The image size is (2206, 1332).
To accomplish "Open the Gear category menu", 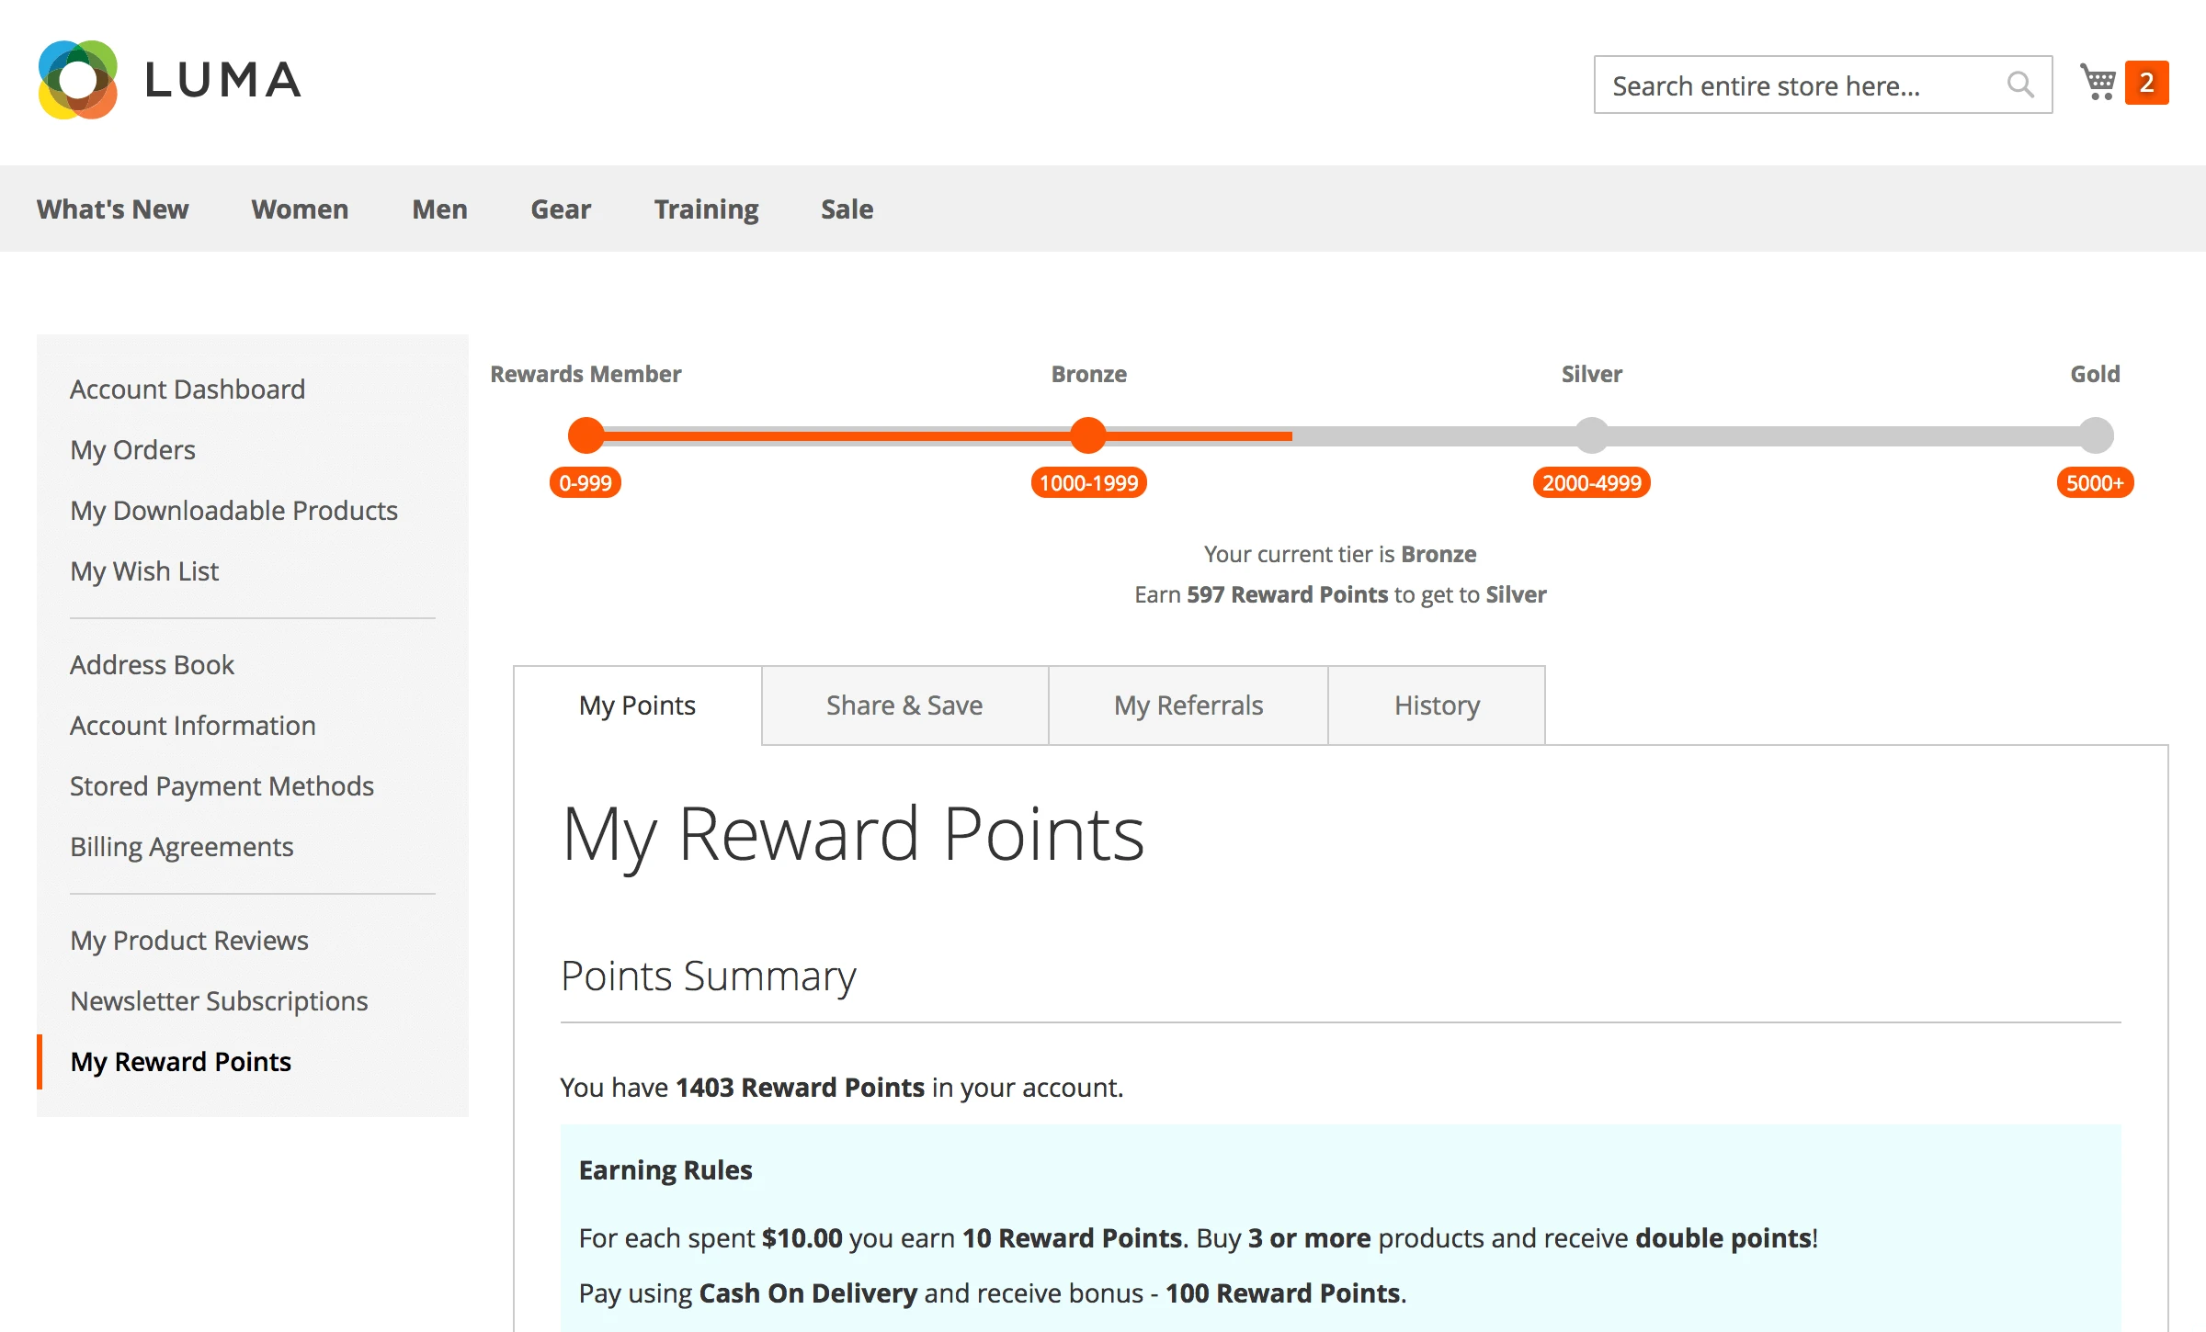I will pyautogui.click(x=561, y=209).
